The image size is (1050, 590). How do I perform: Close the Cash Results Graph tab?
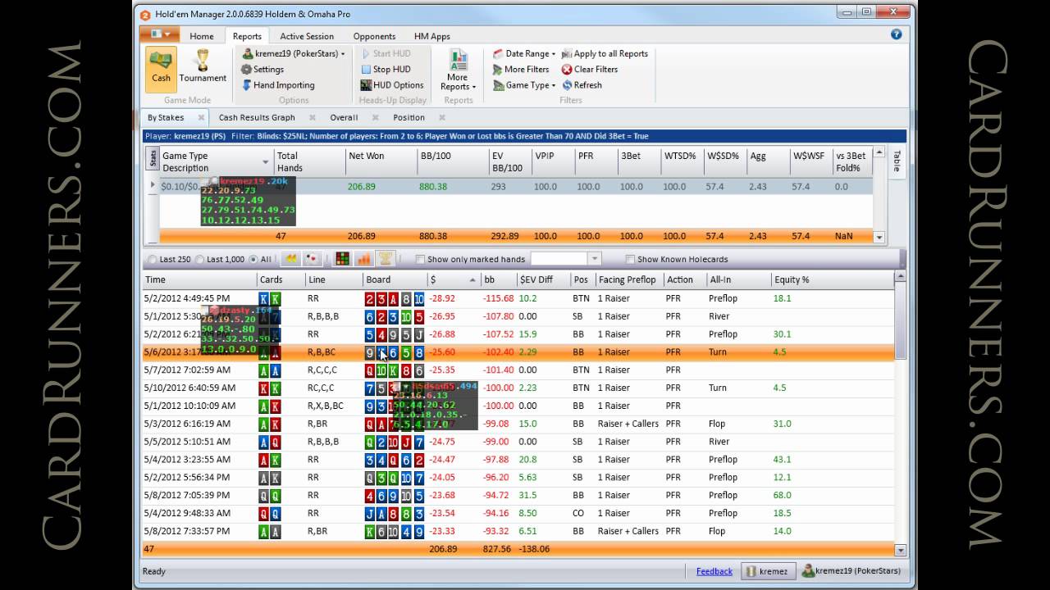click(313, 117)
